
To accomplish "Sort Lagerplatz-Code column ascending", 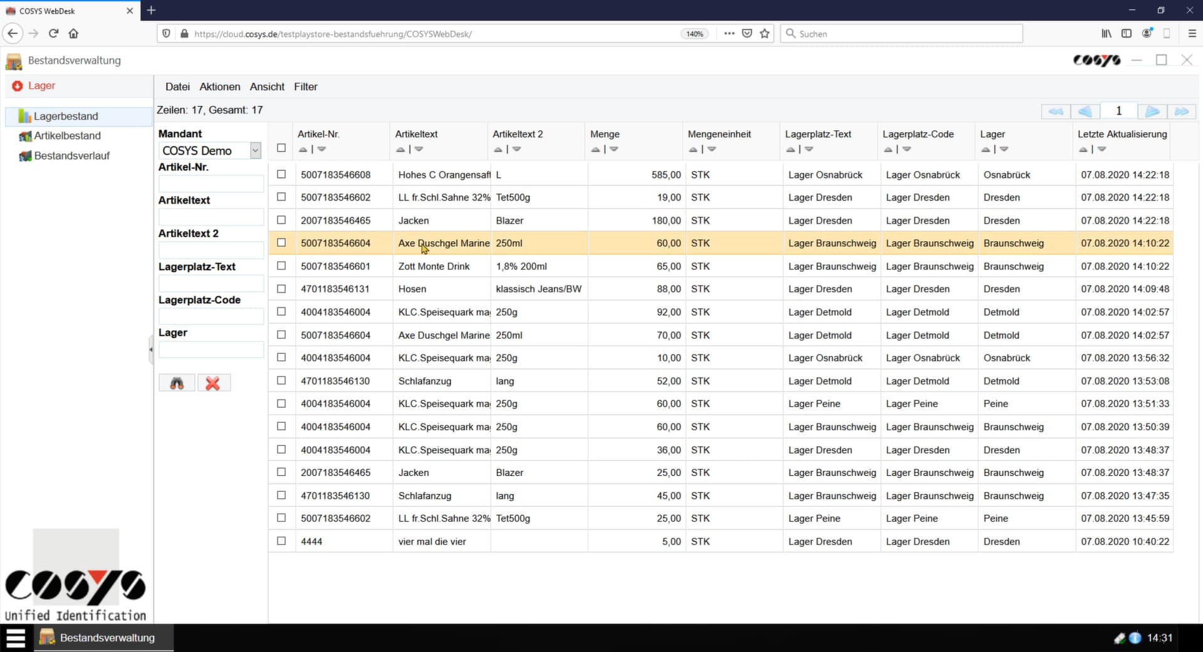I will coord(888,149).
